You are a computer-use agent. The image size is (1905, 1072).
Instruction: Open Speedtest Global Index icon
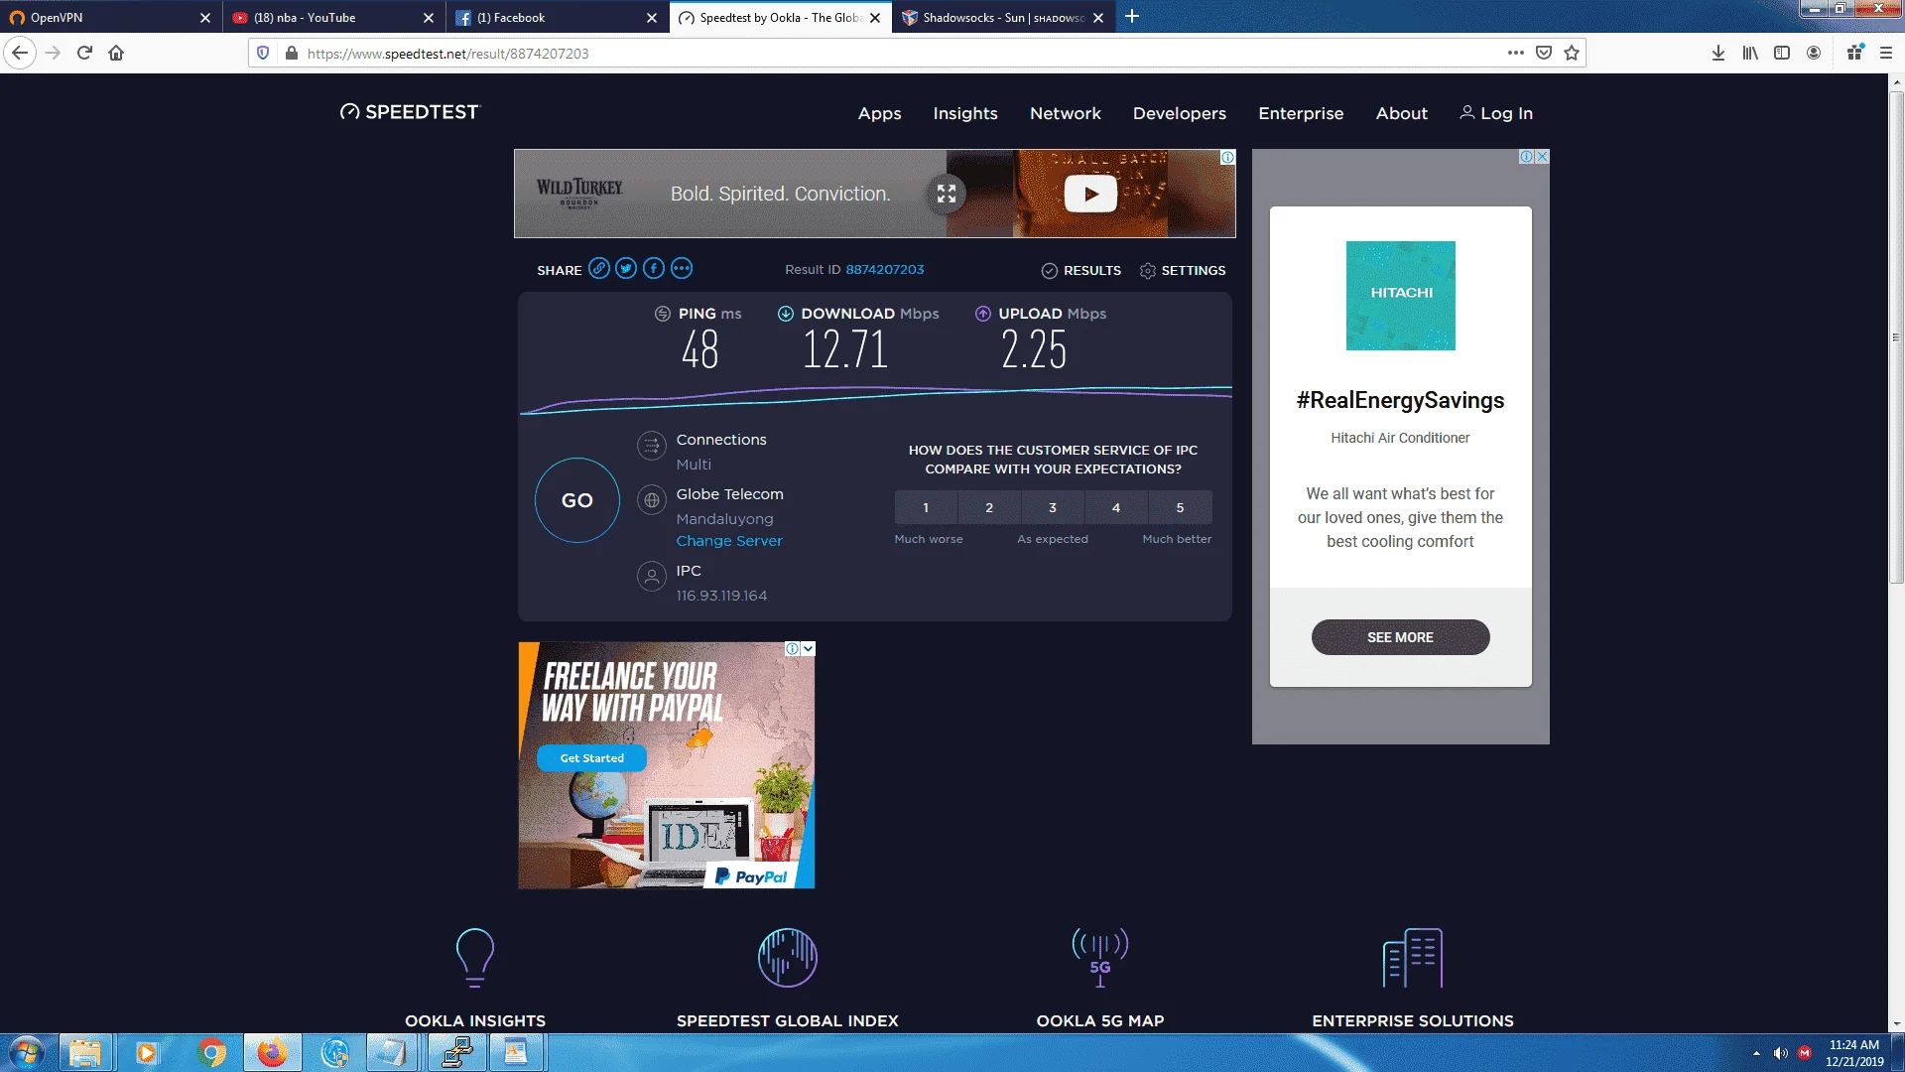[788, 958]
